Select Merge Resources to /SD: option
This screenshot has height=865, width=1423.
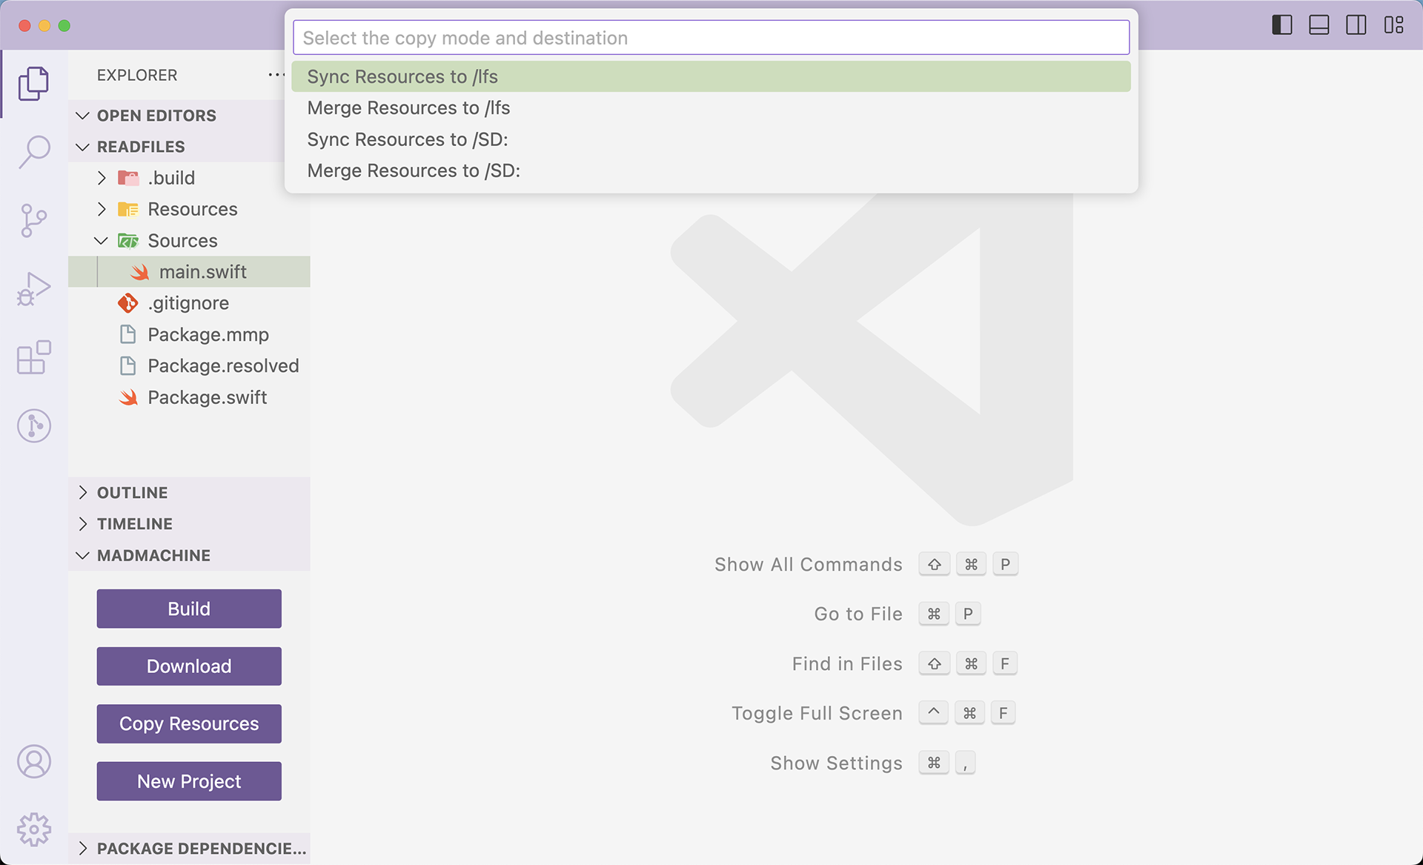414,170
